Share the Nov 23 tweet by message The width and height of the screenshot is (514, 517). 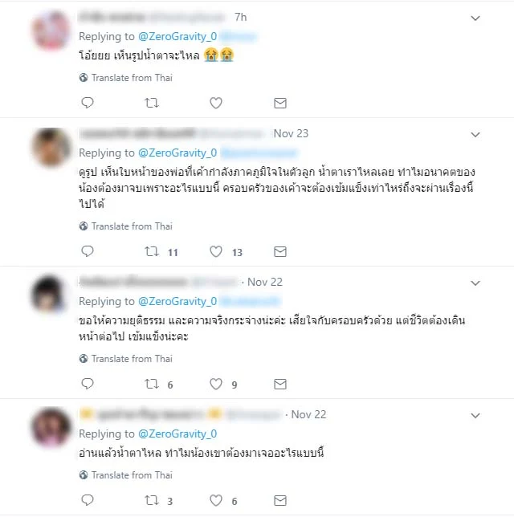coord(280,252)
